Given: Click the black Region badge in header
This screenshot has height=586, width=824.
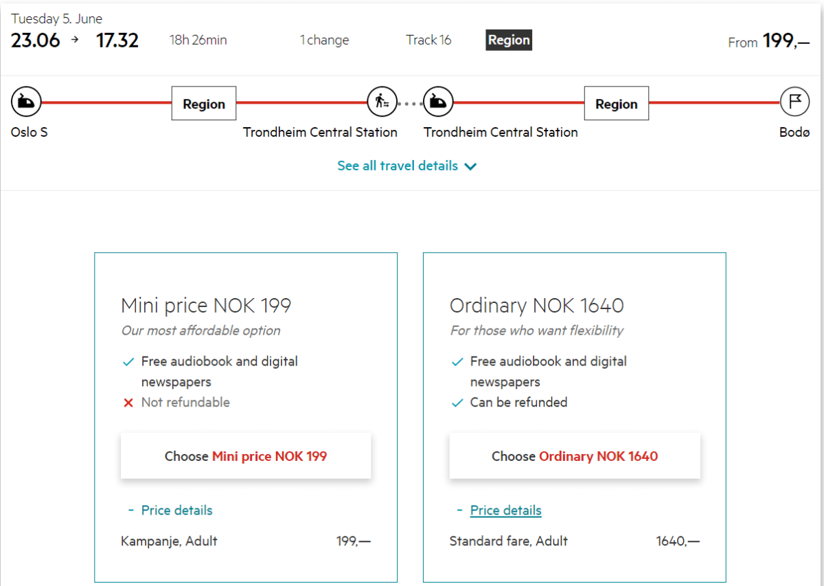Looking at the screenshot, I should coord(508,40).
